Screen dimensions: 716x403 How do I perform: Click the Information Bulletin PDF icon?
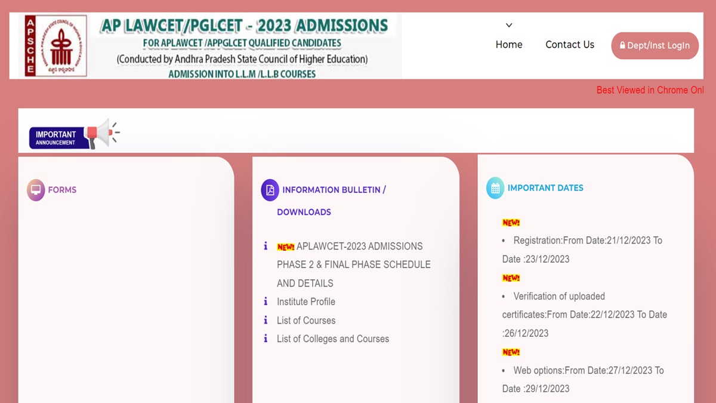[270, 190]
